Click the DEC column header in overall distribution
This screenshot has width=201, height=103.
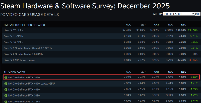click(x=184, y=25)
